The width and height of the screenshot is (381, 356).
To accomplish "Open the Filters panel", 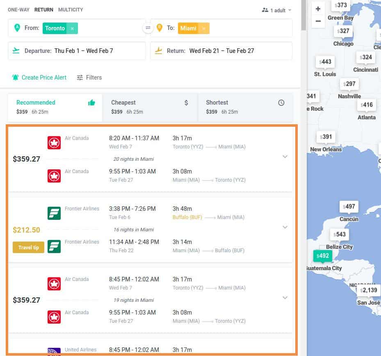I will (89, 78).
